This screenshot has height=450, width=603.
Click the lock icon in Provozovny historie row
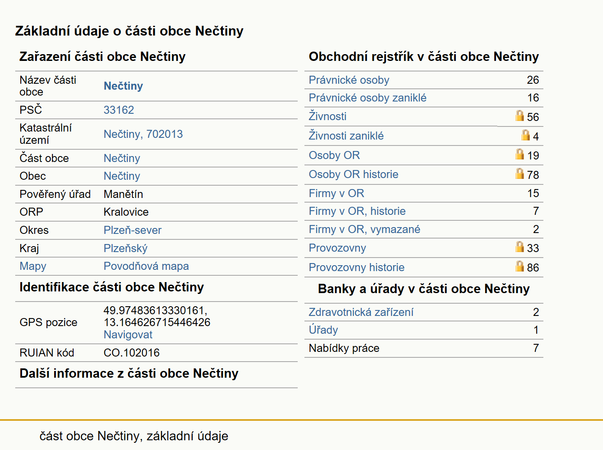520,266
